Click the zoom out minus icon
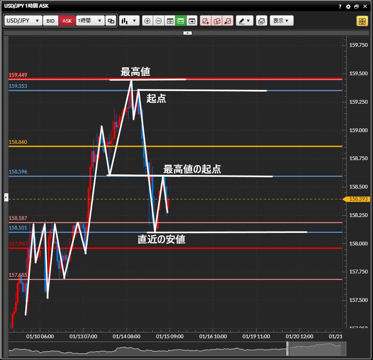 159,21
